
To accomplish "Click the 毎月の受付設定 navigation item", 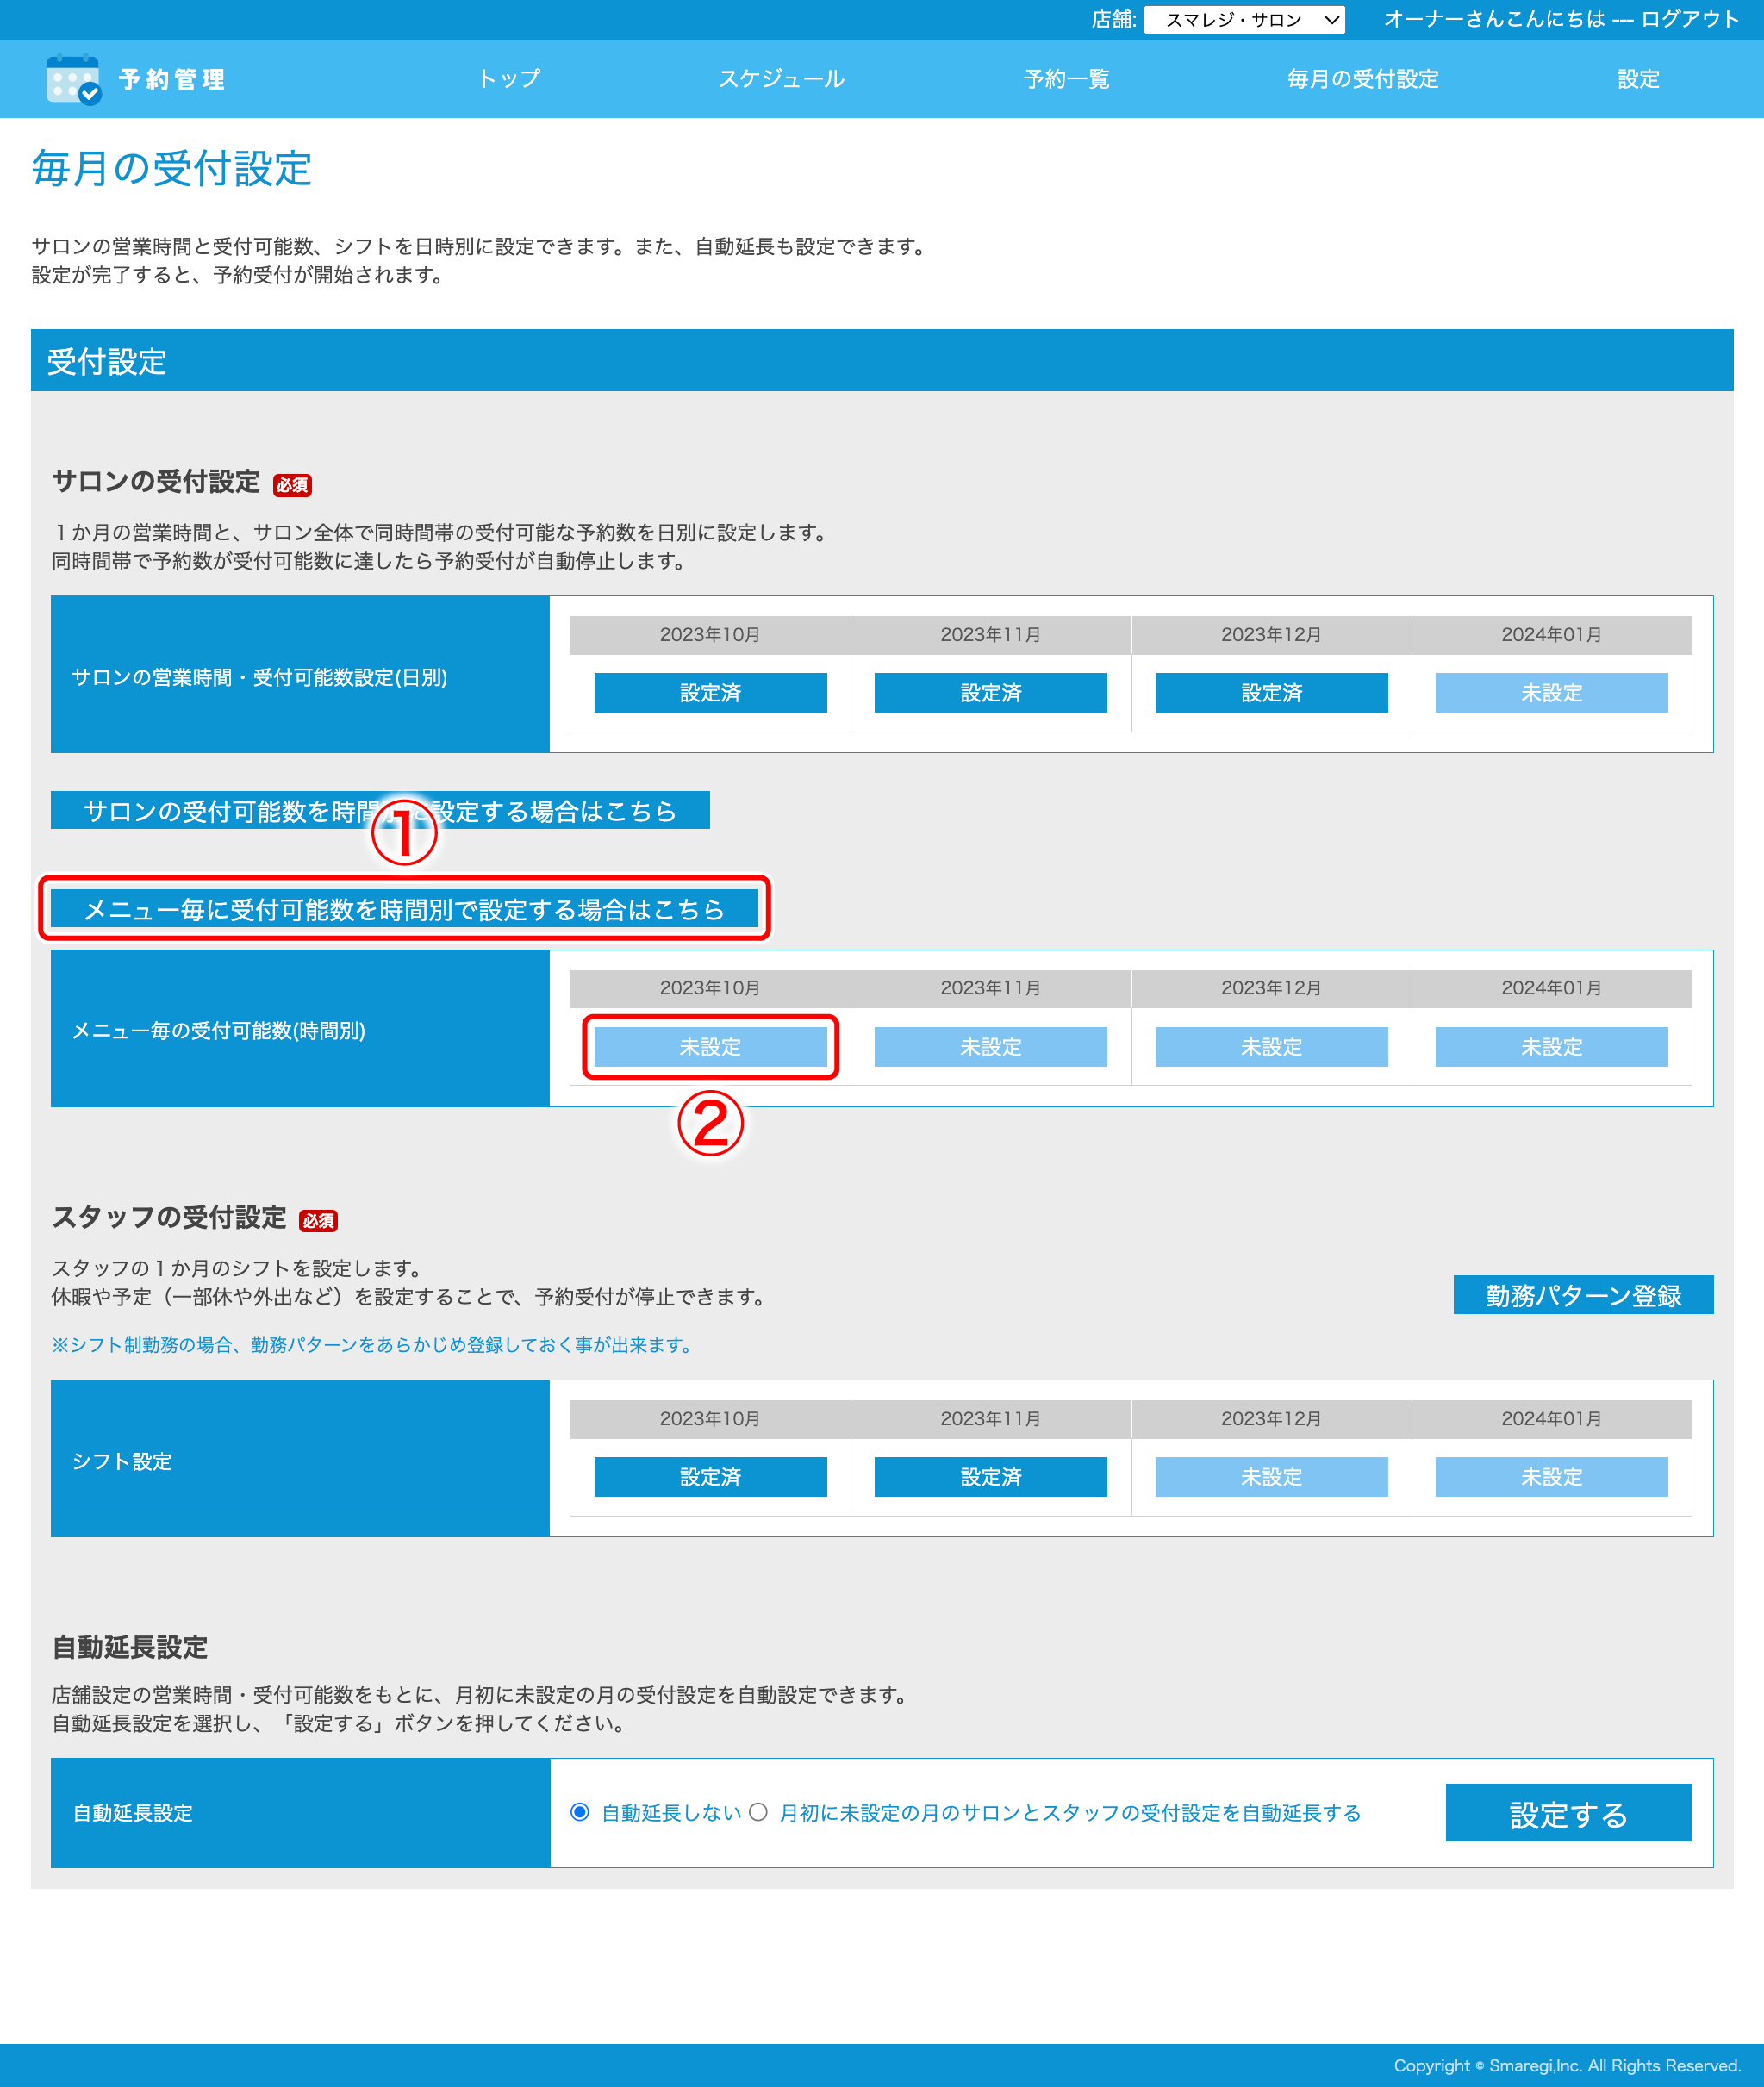I will [1362, 79].
